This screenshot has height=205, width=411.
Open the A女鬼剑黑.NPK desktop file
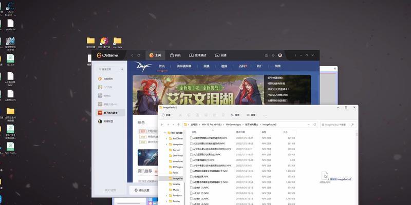[x=10, y=79]
